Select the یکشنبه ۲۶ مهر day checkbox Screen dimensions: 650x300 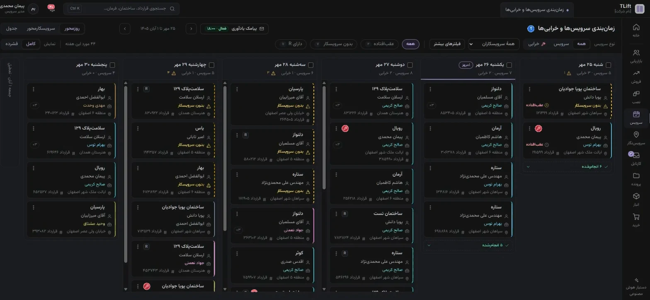point(509,65)
